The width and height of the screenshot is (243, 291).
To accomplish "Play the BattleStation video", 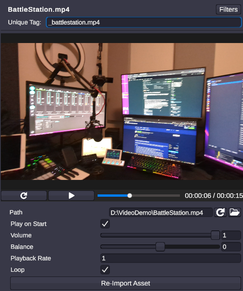I will tap(71, 196).
